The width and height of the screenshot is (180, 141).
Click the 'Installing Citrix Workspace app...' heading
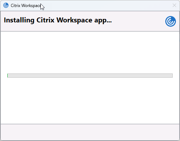pos(58,20)
